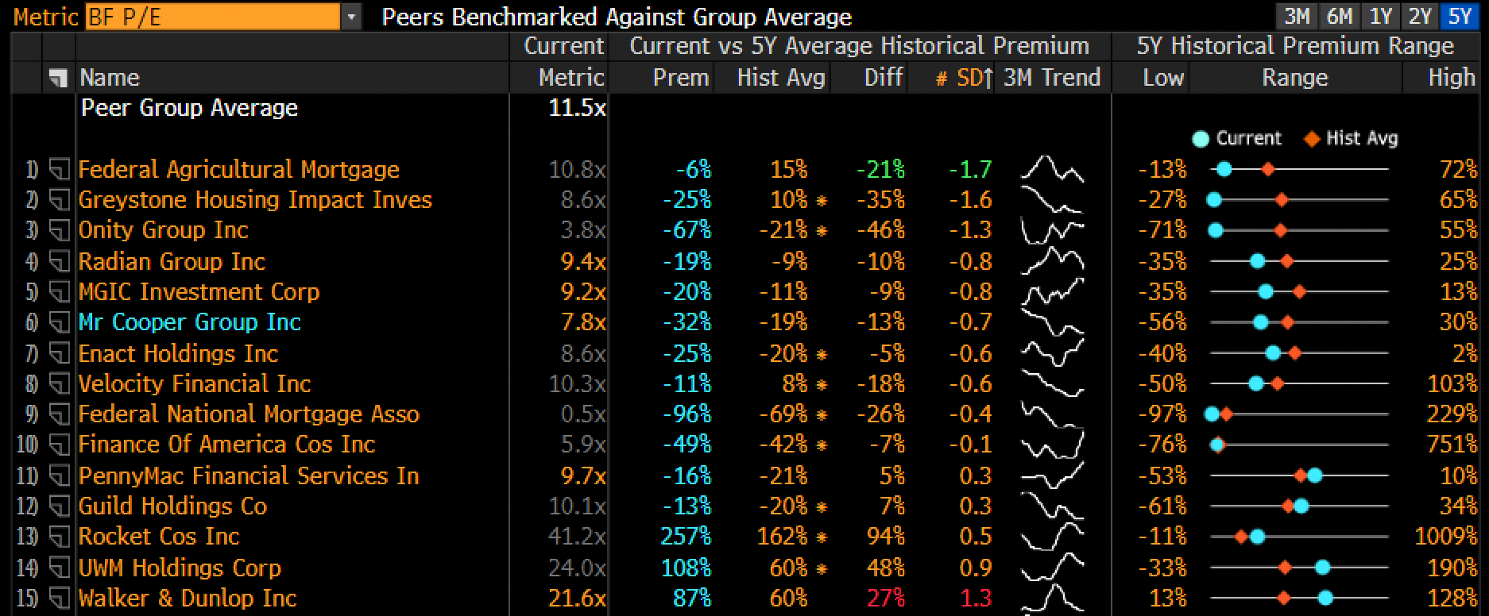Click the row icon beside Greystone Housing Impact Inves

point(60,200)
